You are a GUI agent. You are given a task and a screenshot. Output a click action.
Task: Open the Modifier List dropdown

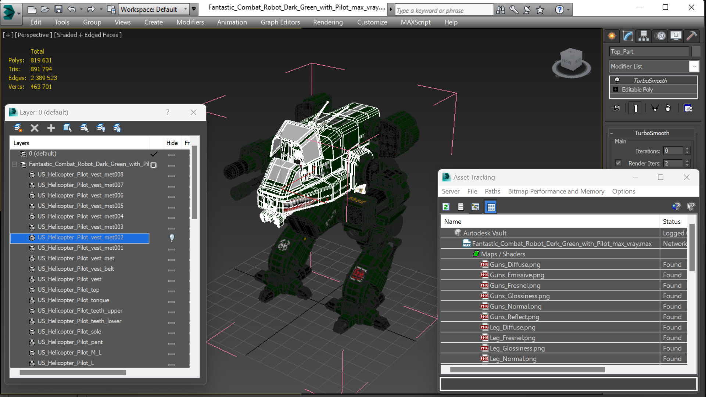[694, 66]
